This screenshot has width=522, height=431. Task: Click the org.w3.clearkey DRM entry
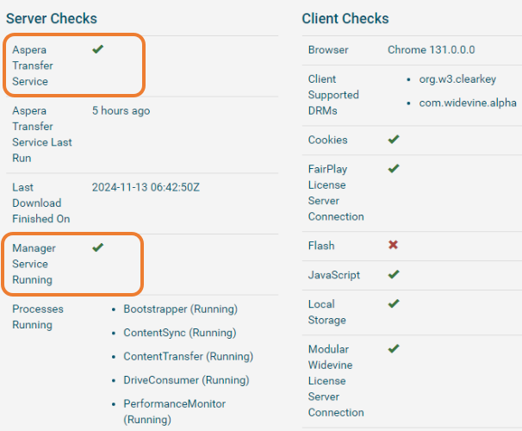coord(455,79)
